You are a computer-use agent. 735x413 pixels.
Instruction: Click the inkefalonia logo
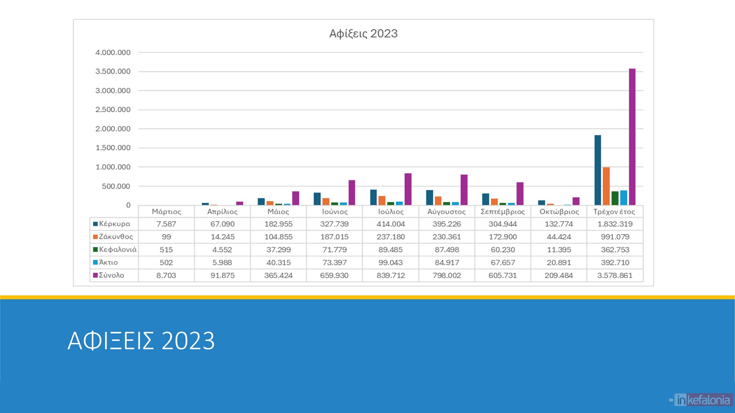click(704, 400)
